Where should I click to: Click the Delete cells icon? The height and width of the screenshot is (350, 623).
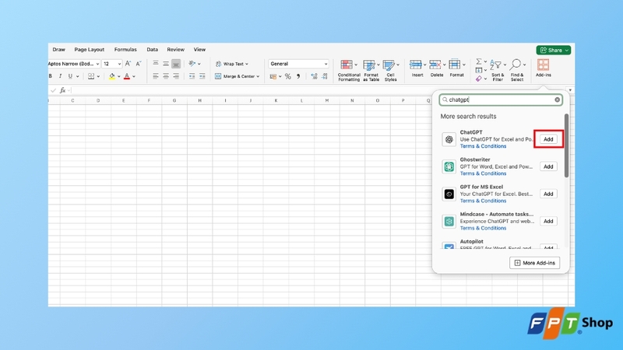435,65
